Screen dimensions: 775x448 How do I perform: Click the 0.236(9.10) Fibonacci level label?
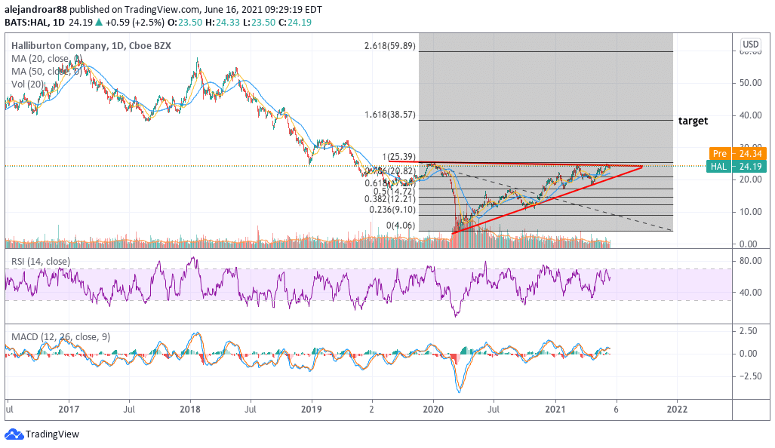[392, 210]
